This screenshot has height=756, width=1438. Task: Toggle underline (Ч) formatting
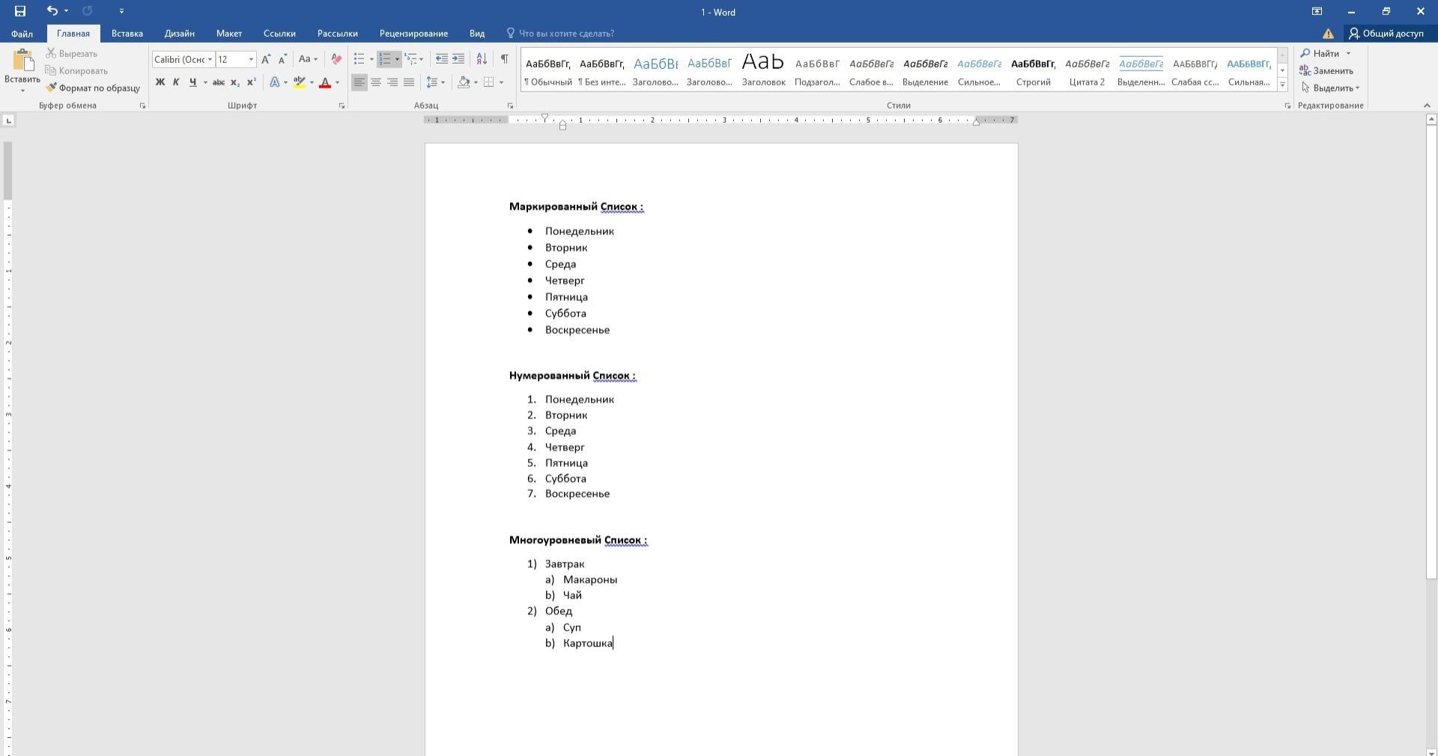192,82
